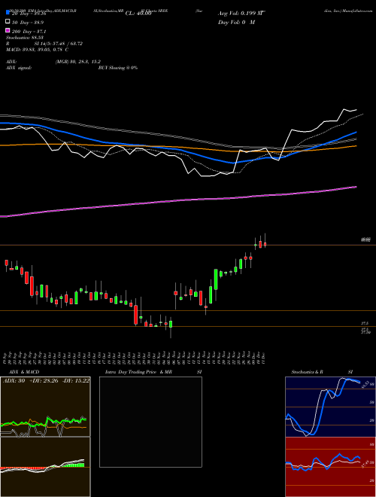376x497 pixels.
Task: Click the 'ADX & MACD' panel title
Action: (24, 372)
